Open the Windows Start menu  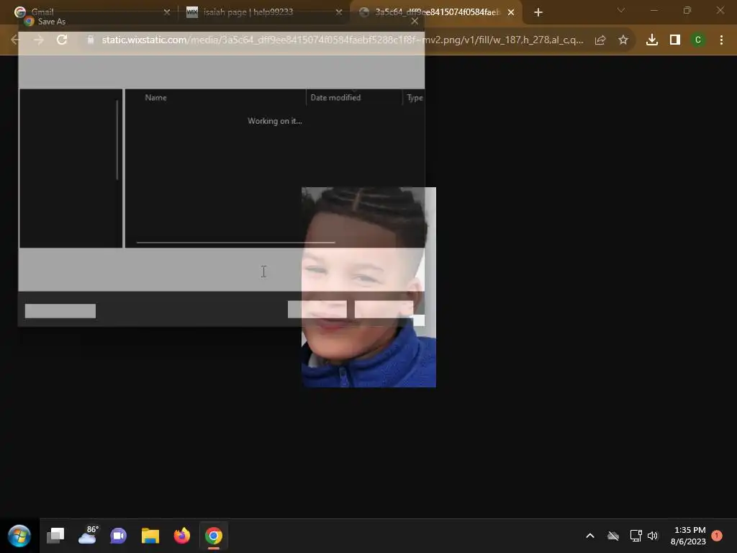tap(19, 536)
